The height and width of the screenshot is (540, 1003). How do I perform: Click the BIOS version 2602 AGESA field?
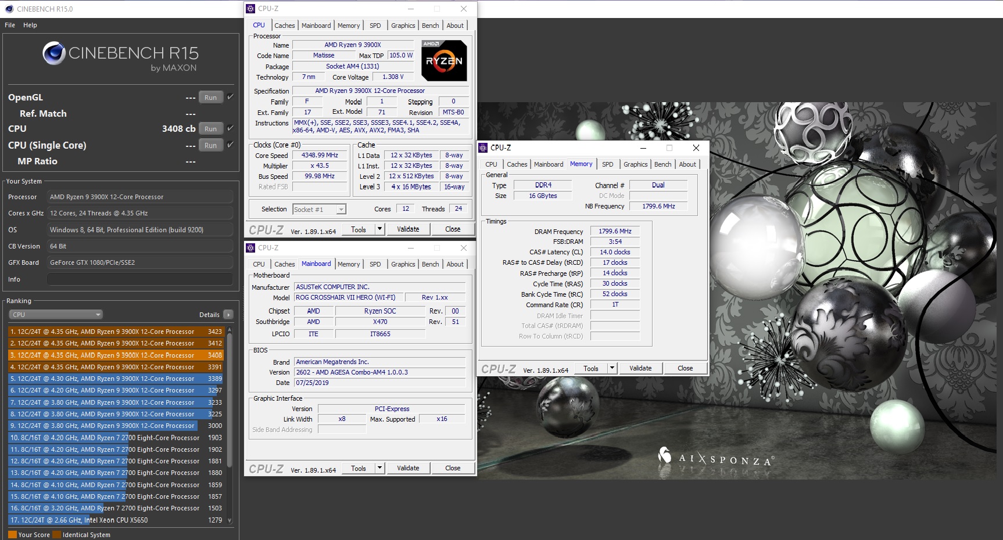tap(380, 372)
